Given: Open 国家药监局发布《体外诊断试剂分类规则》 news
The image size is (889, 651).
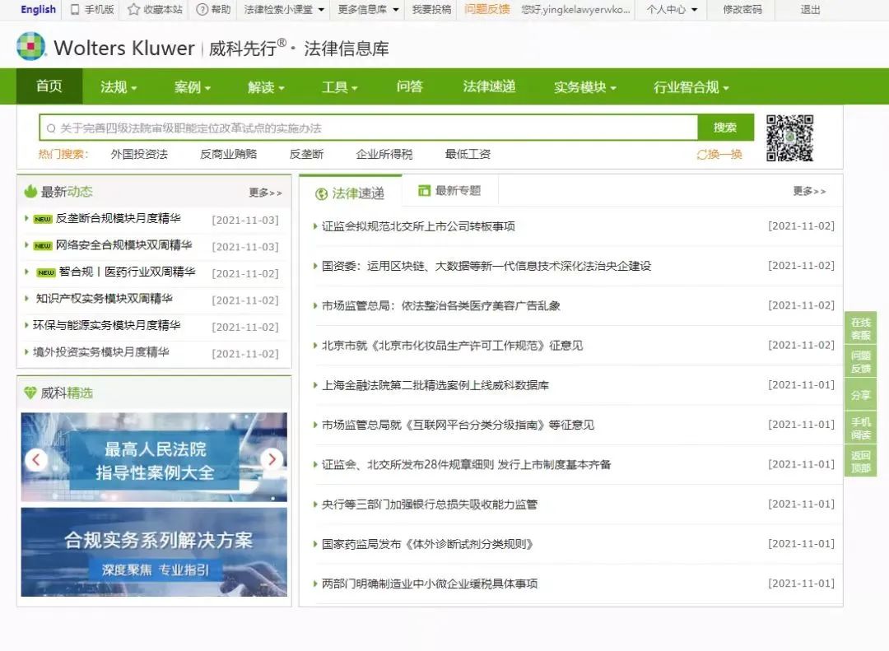Looking at the screenshot, I should pos(427,544).
